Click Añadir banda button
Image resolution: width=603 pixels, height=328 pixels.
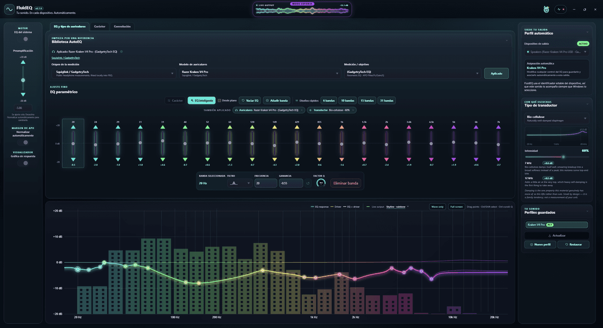277,100
